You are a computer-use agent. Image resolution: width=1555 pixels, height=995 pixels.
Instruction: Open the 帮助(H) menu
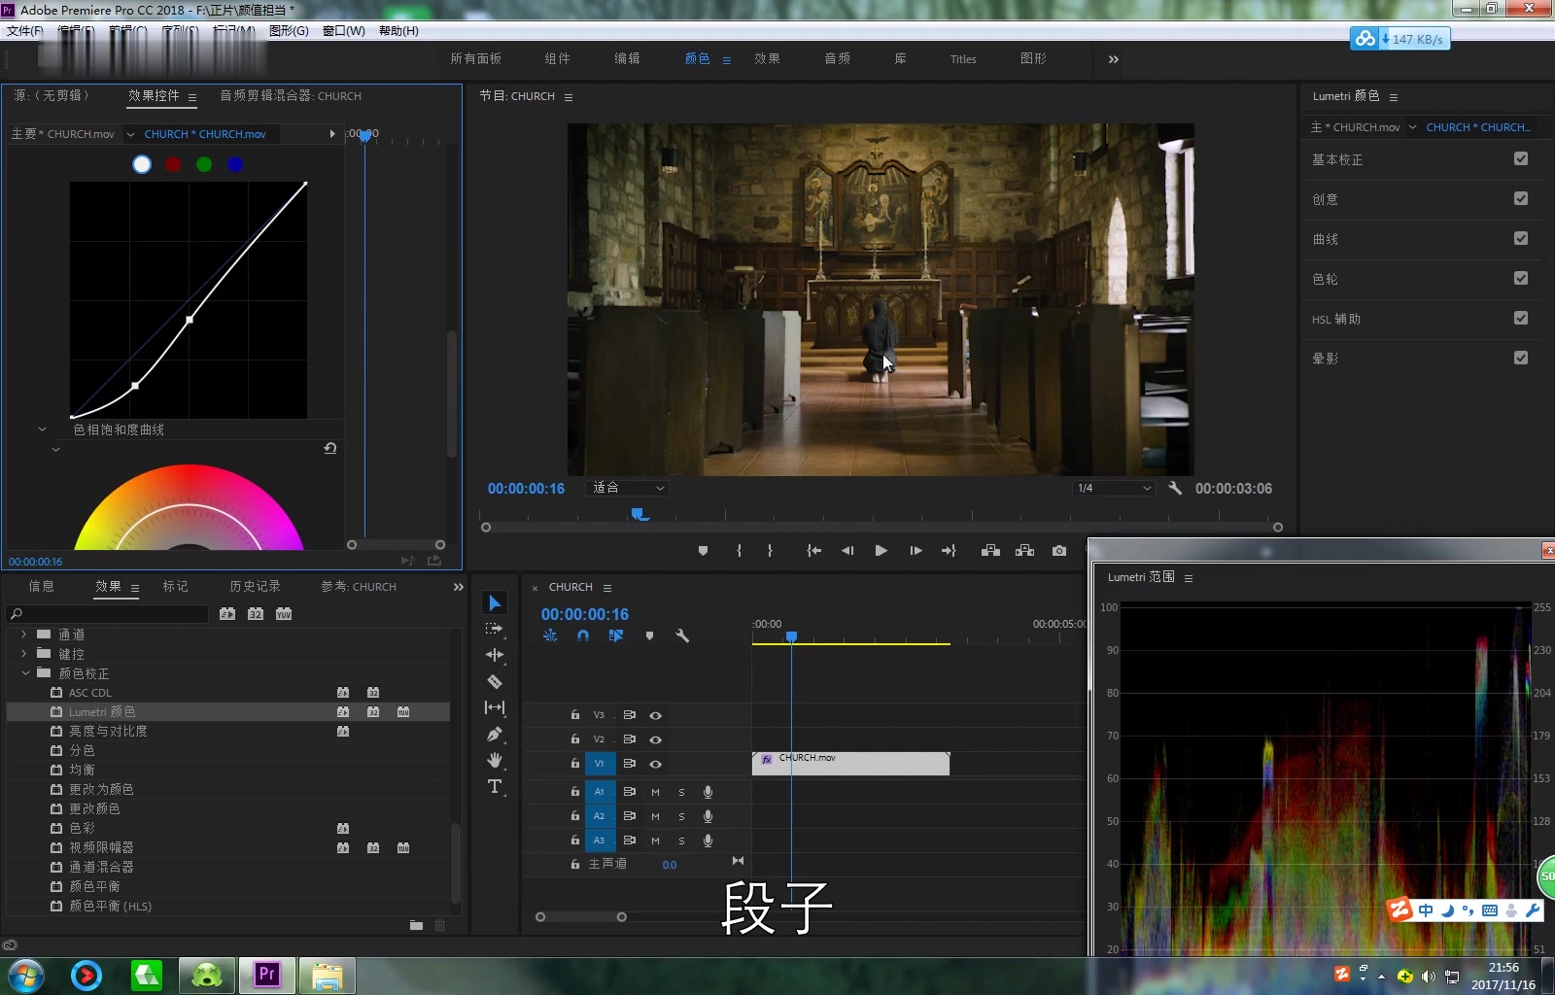click(x=398, y=31)
